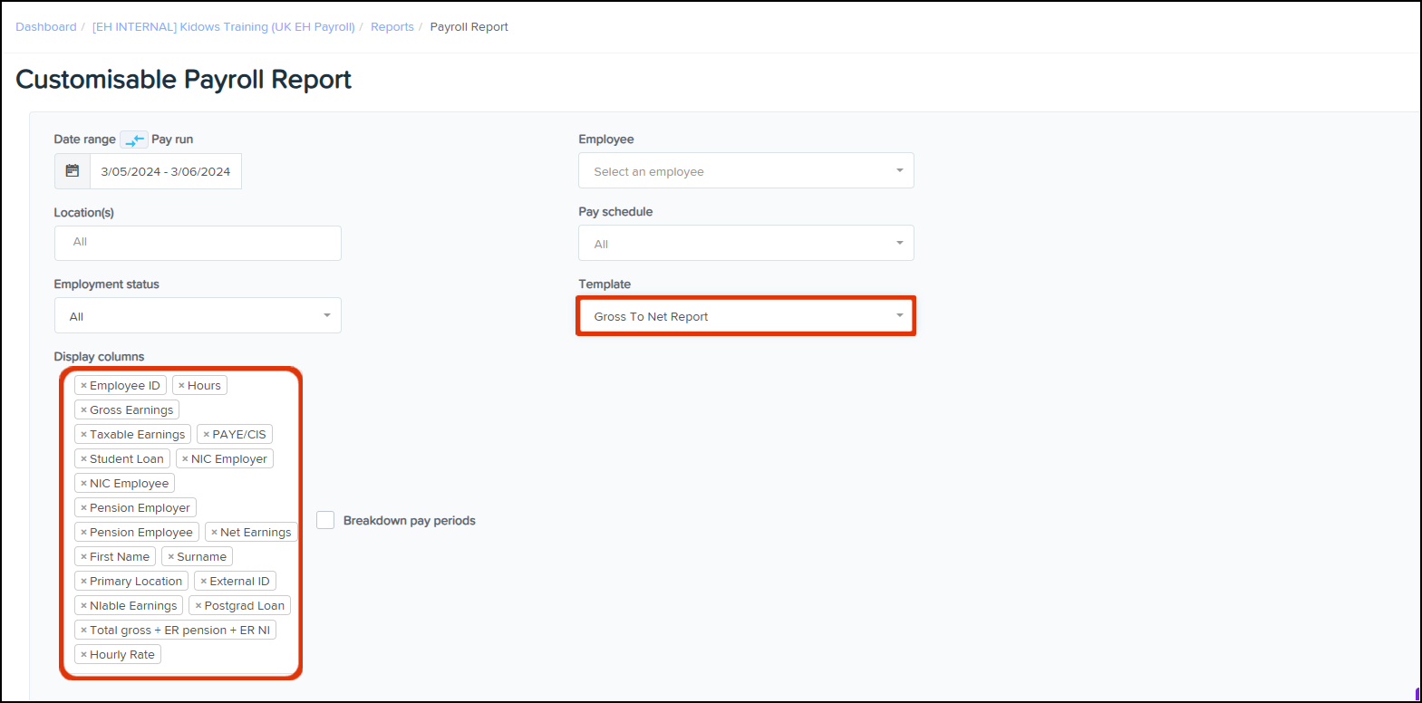
Task: Expand the Pay schedule dropdown
Action: tap(745, 244)
